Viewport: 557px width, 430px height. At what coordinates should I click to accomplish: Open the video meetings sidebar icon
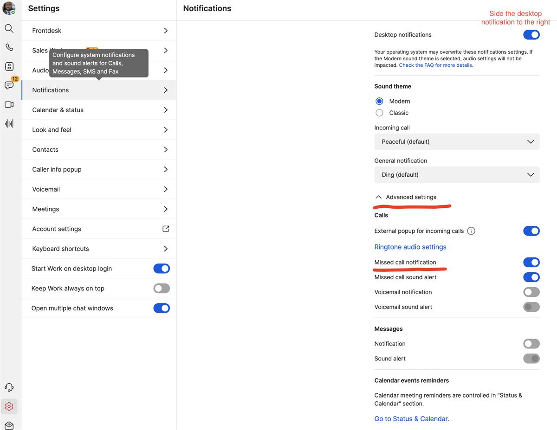(x=9, y=104)
